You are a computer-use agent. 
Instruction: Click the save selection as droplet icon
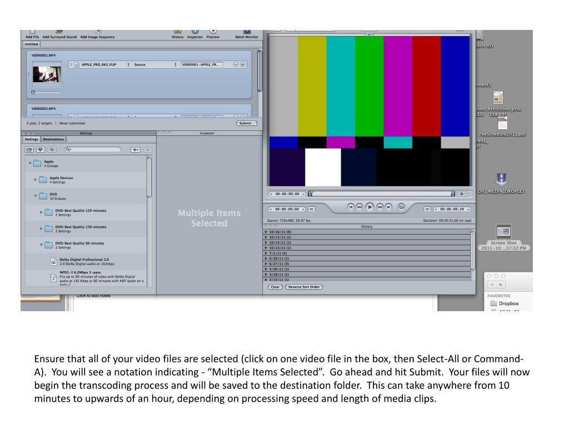pyautogui.click(x=41, y=150)
